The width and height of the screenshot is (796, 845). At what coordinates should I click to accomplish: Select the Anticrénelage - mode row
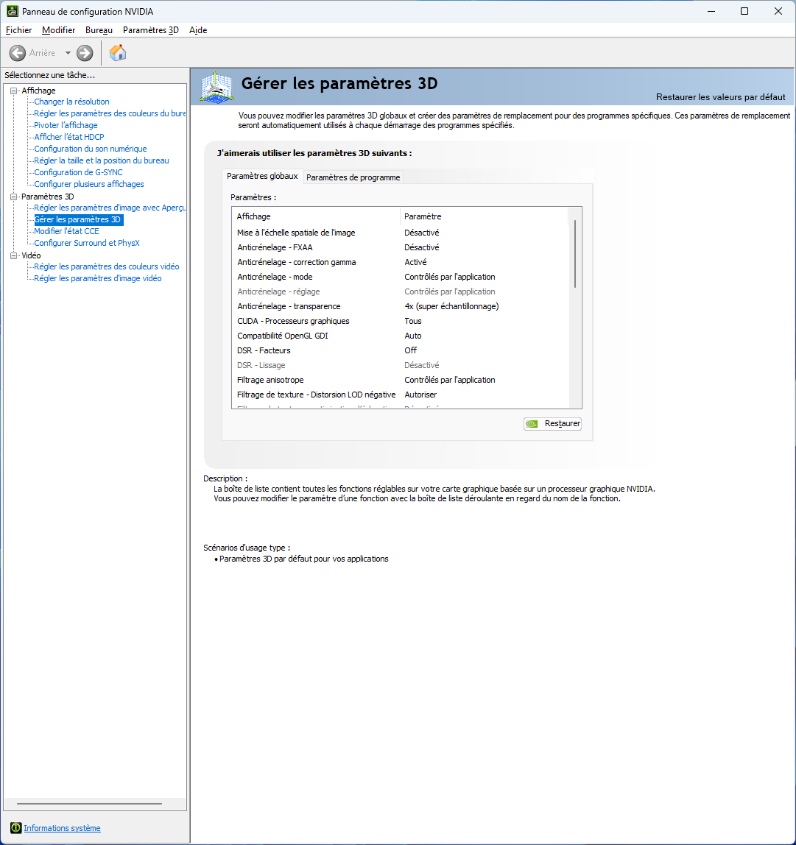[x=400, y=277]
